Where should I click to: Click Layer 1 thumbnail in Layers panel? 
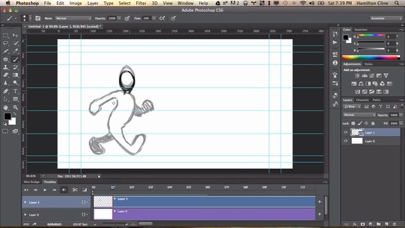pyautogui.click(x=357, y=132)
